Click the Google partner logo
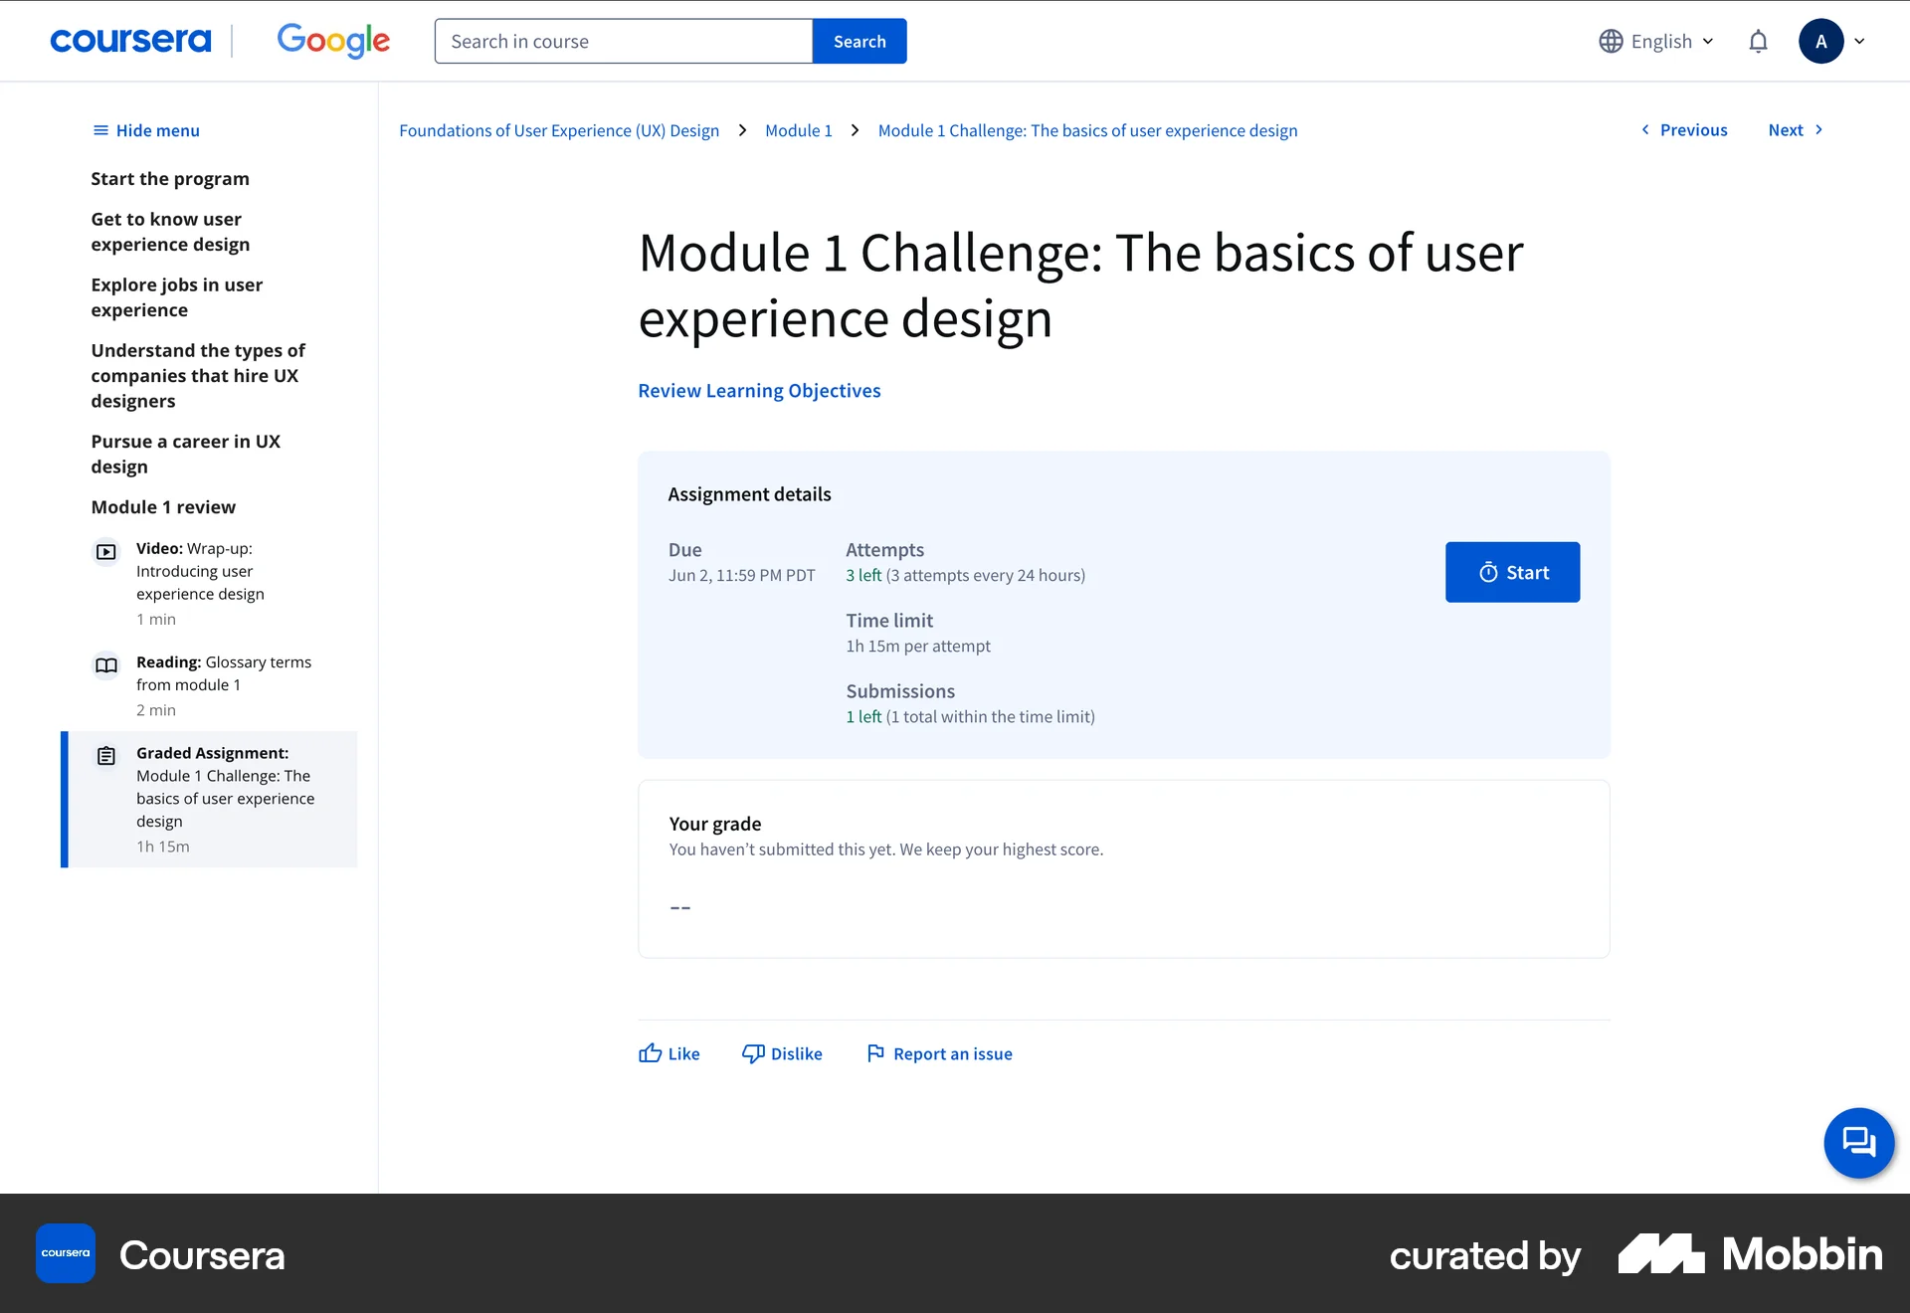The image size is (1910, 1313). point(333,41)
